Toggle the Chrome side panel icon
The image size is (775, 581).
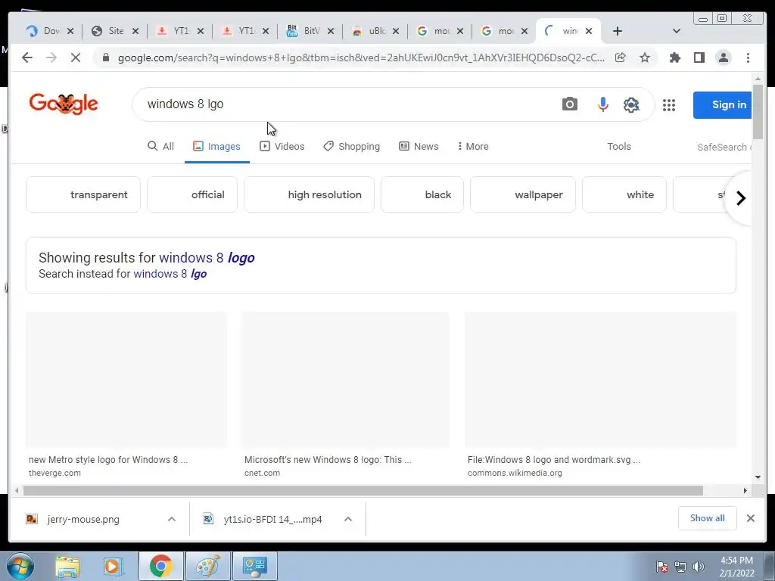coord(699,57)
